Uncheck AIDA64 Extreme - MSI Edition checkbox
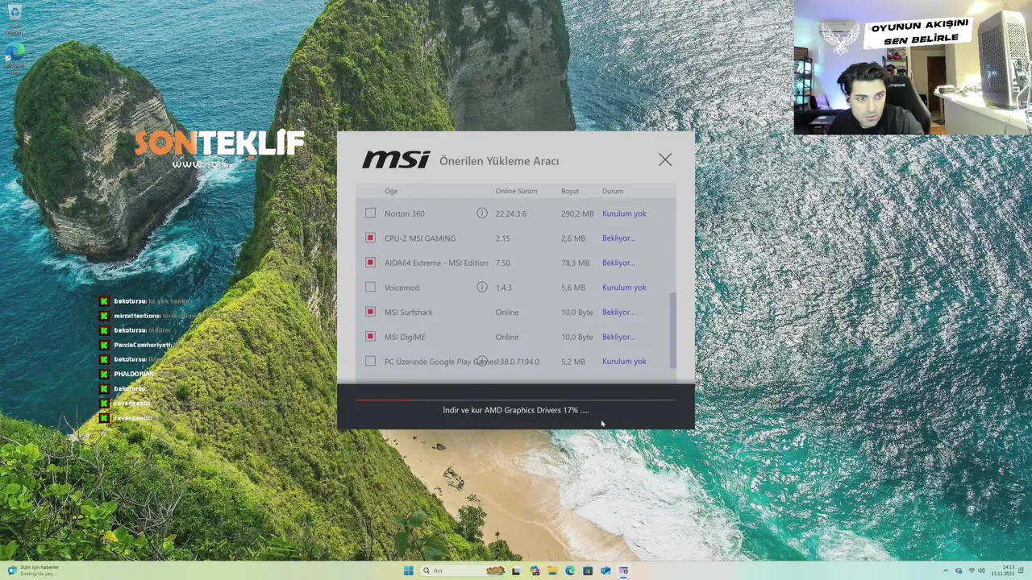Screen dimensions: 1032x580 point(370,263)
